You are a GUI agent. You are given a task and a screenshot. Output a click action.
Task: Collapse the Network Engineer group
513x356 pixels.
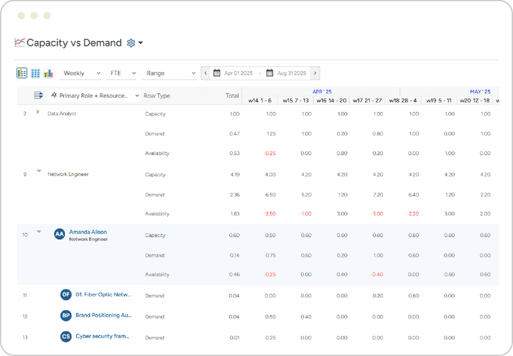click(39, 171)
